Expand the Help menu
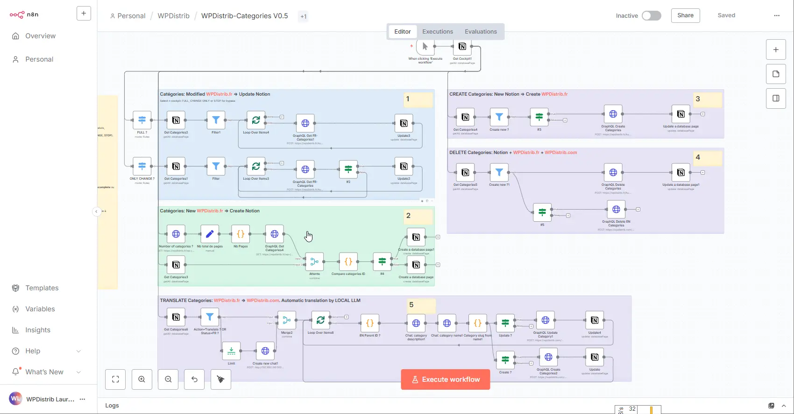This screenshot has height=414, width=794. [47, 351]
